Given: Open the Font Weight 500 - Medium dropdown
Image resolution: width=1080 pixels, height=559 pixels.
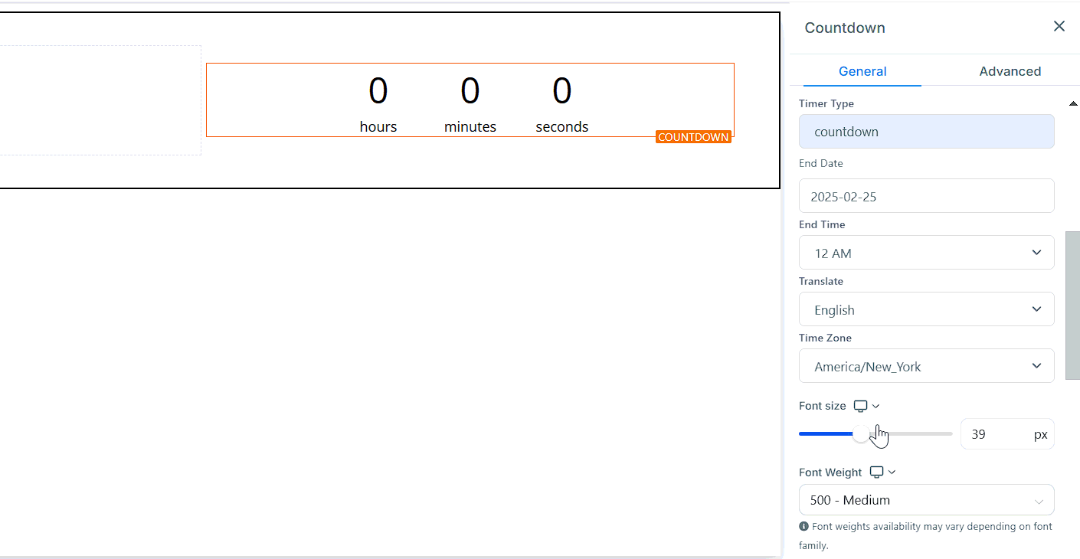Looking at the screenshot, I should click(926, 500).
